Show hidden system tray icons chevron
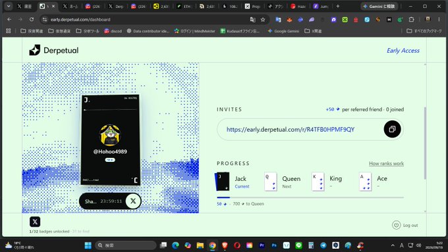 pyautogui.click(x=393, y=245)
